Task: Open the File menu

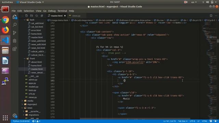Action: (x=14, y=11)
